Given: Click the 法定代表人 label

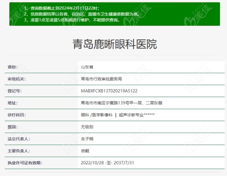Looking at the screenshot, I should 19,139.
